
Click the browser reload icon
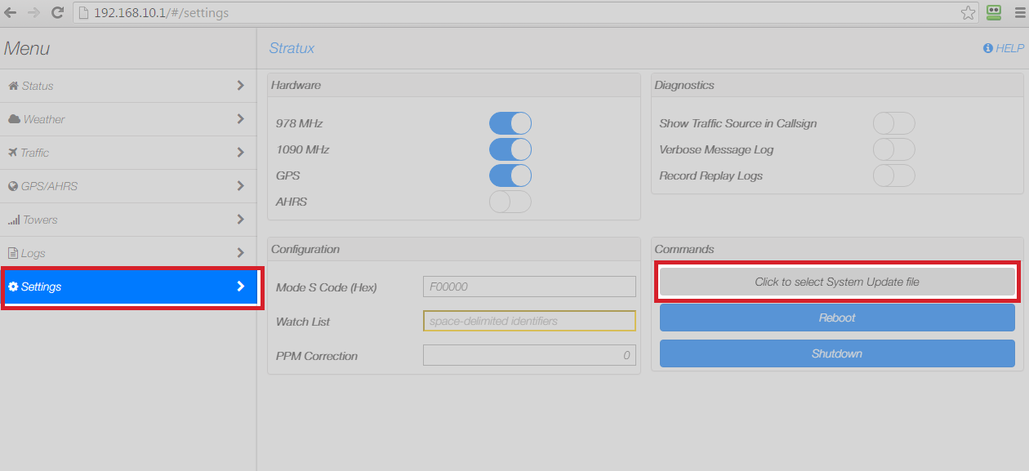coord(57,12)
